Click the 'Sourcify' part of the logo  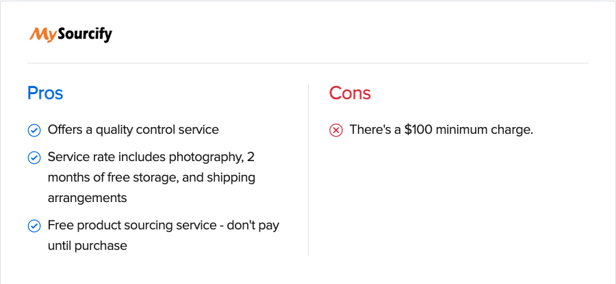86,35
